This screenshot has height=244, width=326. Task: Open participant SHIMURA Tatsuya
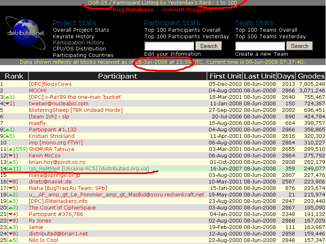point(51,149)
